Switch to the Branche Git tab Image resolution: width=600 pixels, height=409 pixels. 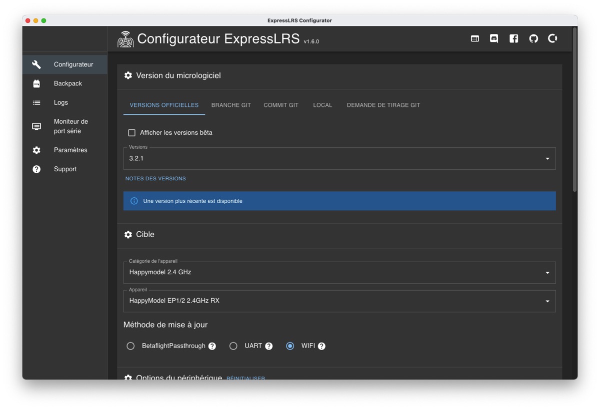[x=231, y=105]
